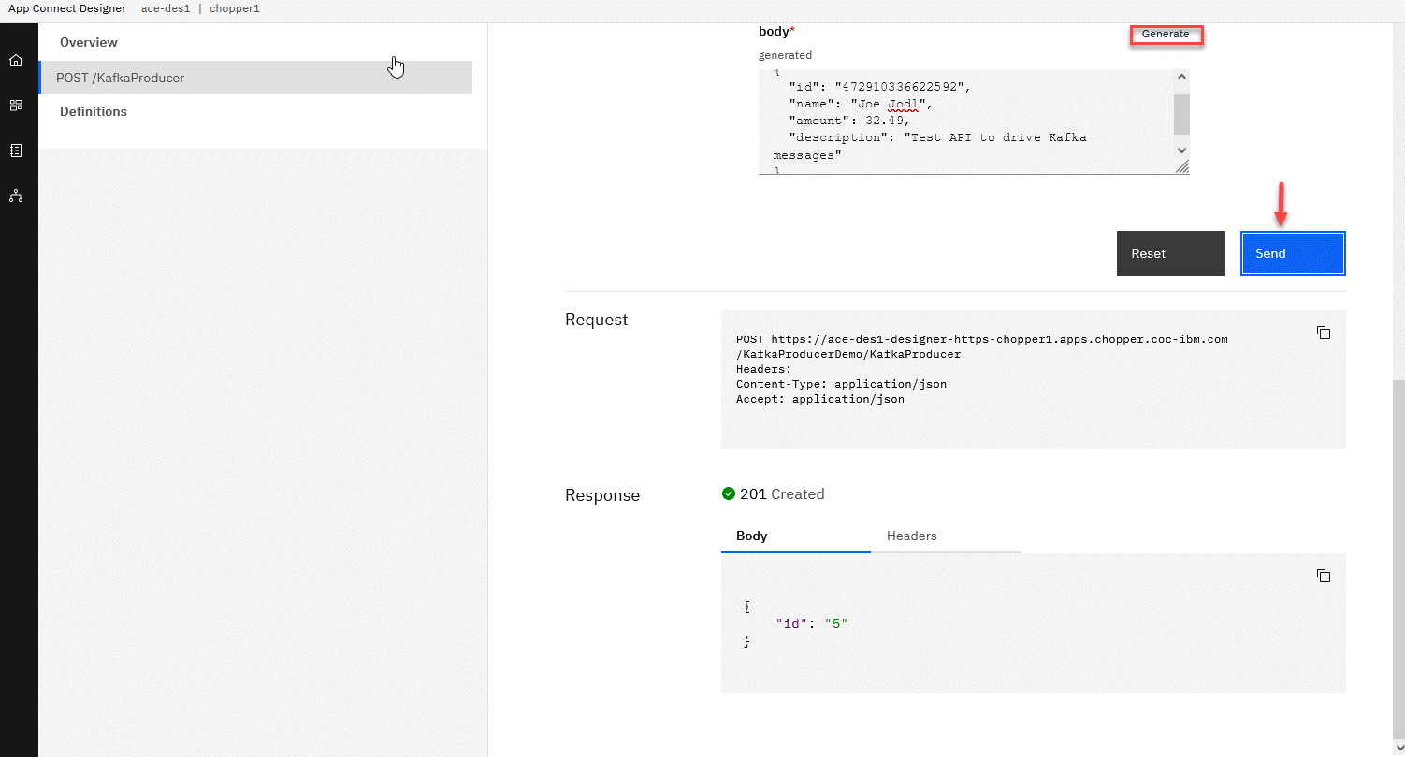Image resolution: width=1405 pixels, height=757 pixels.
Task: Click the Reset button
Action: tap(1170, 253)
